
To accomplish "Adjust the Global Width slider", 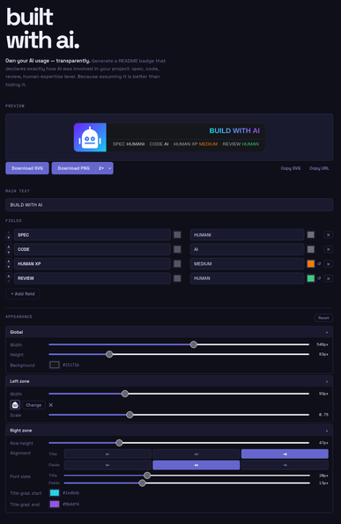I will tap(179, 344).
